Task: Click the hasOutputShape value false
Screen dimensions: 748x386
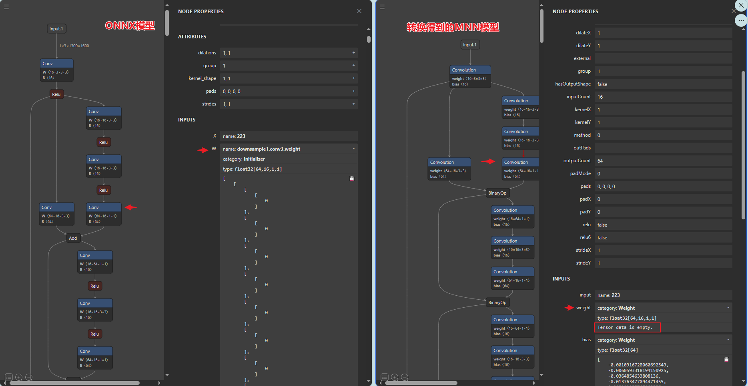Action: 663,84
